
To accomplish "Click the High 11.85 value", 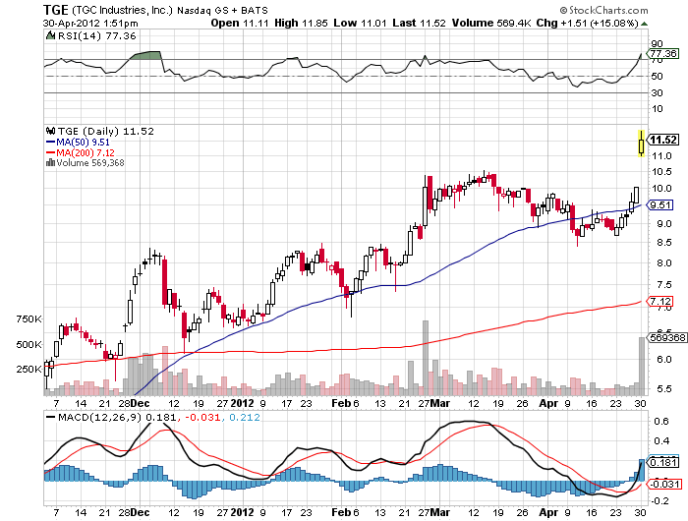I will pyautogui.click(x=301, y=23).
